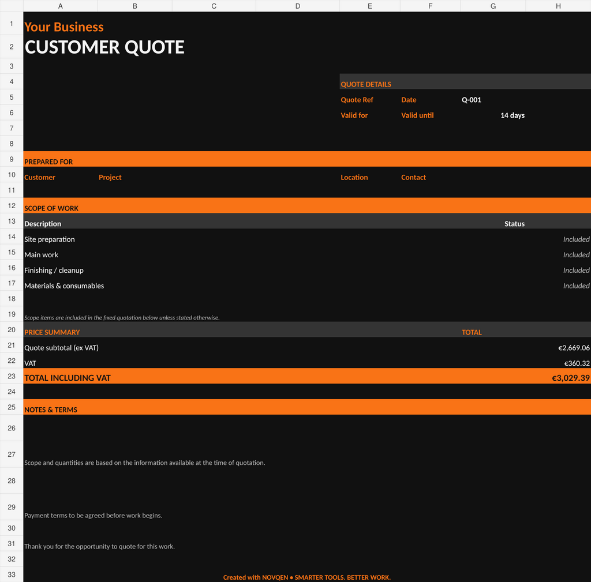This screenshot has height=582, width=591.
Task: Click the 'Quote Ref' label
Action: pos(357,100)
